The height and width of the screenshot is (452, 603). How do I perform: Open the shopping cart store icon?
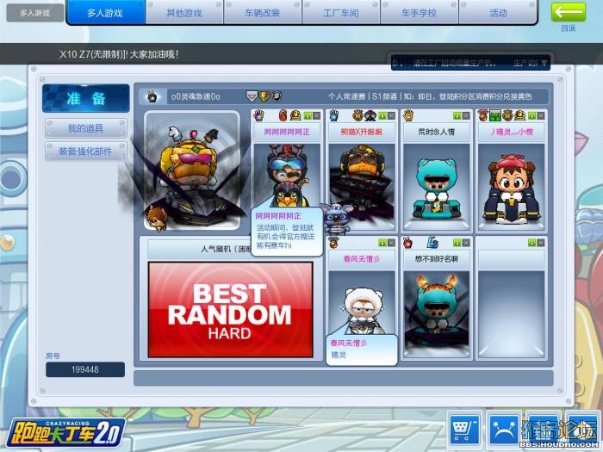coord(464,429)
